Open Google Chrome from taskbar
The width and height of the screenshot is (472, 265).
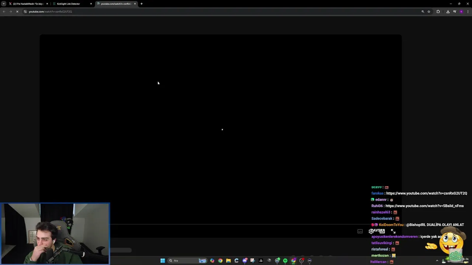pos(220,261)
